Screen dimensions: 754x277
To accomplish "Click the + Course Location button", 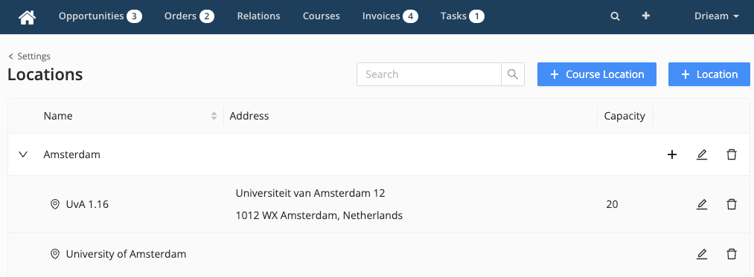I will [x=597, y=74].
